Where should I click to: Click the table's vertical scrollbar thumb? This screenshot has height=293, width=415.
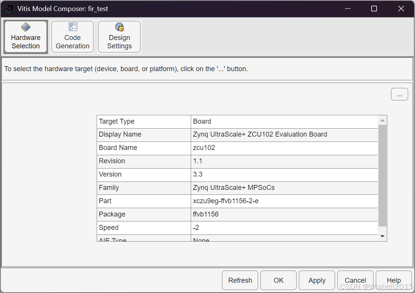[382, 175]
